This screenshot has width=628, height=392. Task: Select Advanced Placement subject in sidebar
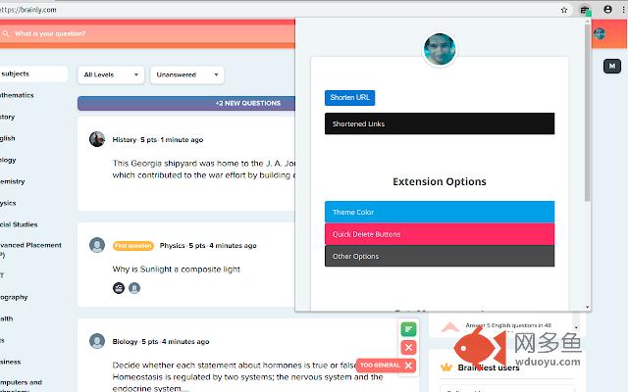[x=30, y=250]
